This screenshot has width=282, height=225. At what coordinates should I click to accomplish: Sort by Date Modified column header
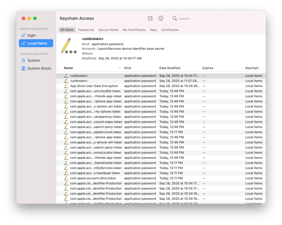tap(170, 68)
